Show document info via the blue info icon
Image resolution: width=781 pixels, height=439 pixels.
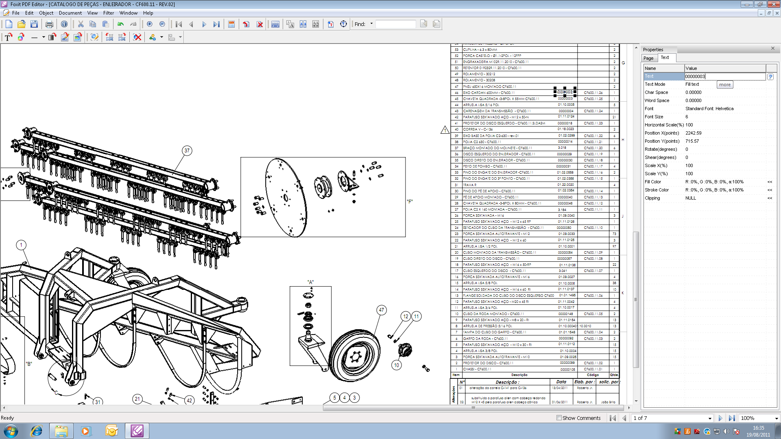click(64, 24)
